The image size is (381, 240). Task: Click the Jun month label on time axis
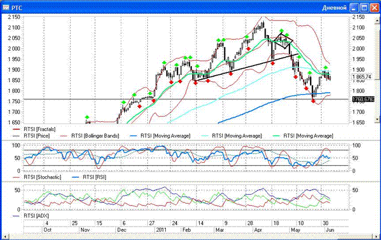click(x=330, y=230)
